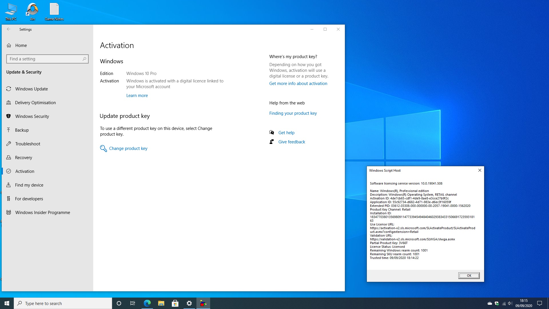Screen dimensions: 549x309
Task: Open Windows Insider Programme settings
Action: (43, 212)
